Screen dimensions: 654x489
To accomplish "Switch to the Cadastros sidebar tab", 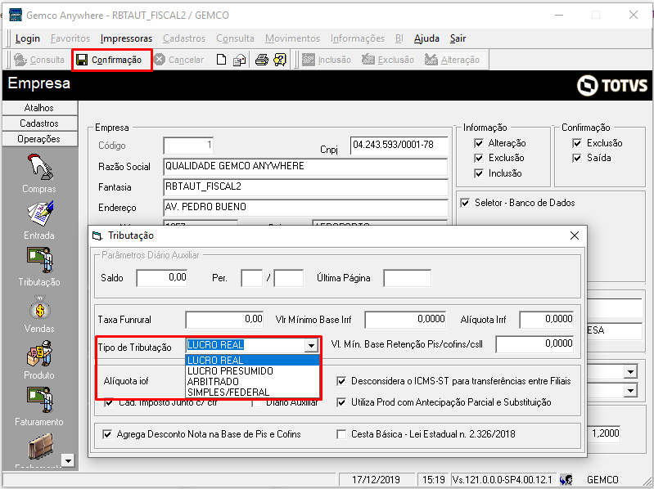I will click(39, 123).
